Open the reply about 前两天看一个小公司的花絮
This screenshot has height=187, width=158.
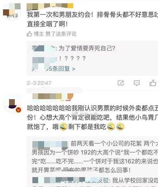(x=95, y=157)
